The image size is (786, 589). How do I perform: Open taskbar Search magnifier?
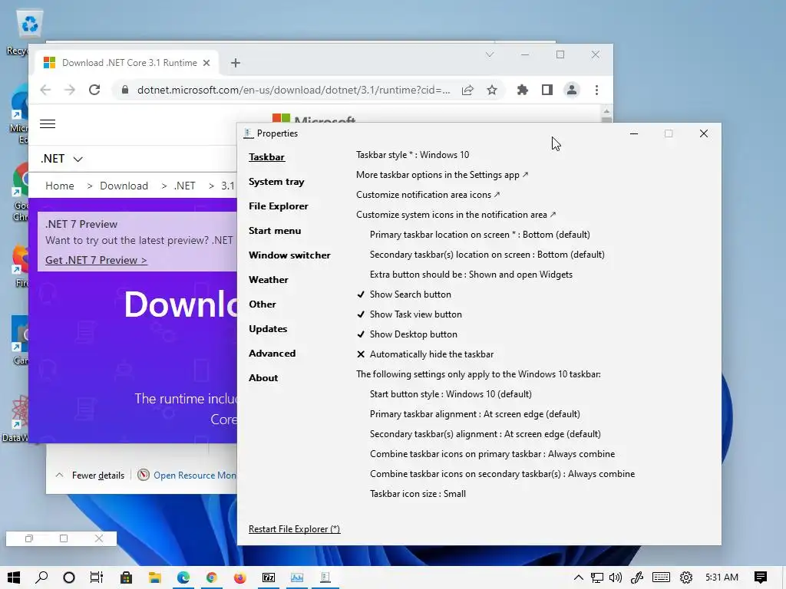(41, 577)
